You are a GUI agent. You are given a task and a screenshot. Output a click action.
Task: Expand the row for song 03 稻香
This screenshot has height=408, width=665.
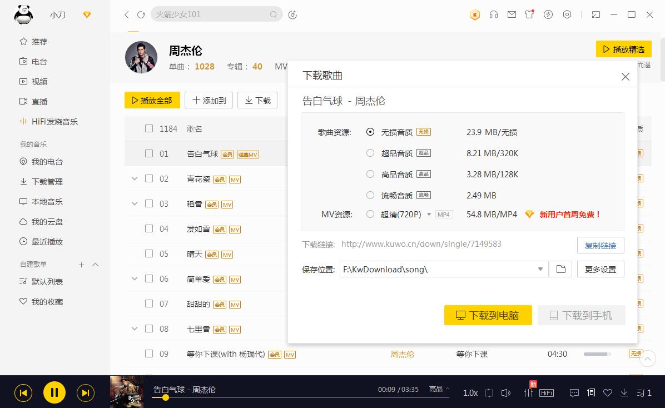pos(135,203)
